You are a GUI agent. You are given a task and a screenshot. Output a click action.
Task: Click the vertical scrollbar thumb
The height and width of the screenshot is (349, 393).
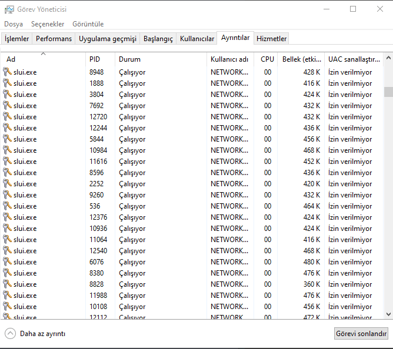388,92
